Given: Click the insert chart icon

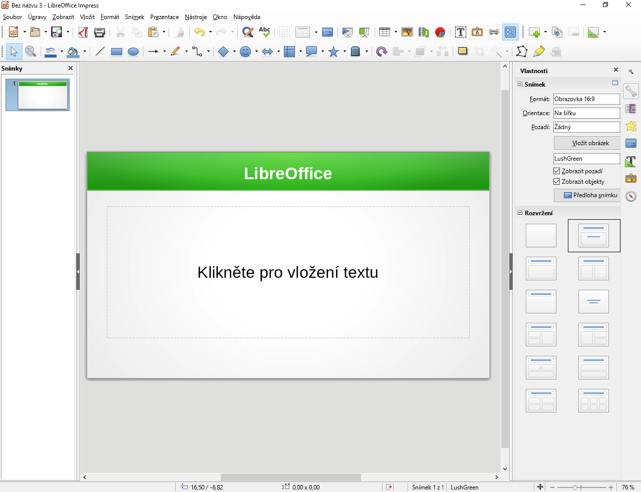Looking at the screenshot, I should 440,32.
